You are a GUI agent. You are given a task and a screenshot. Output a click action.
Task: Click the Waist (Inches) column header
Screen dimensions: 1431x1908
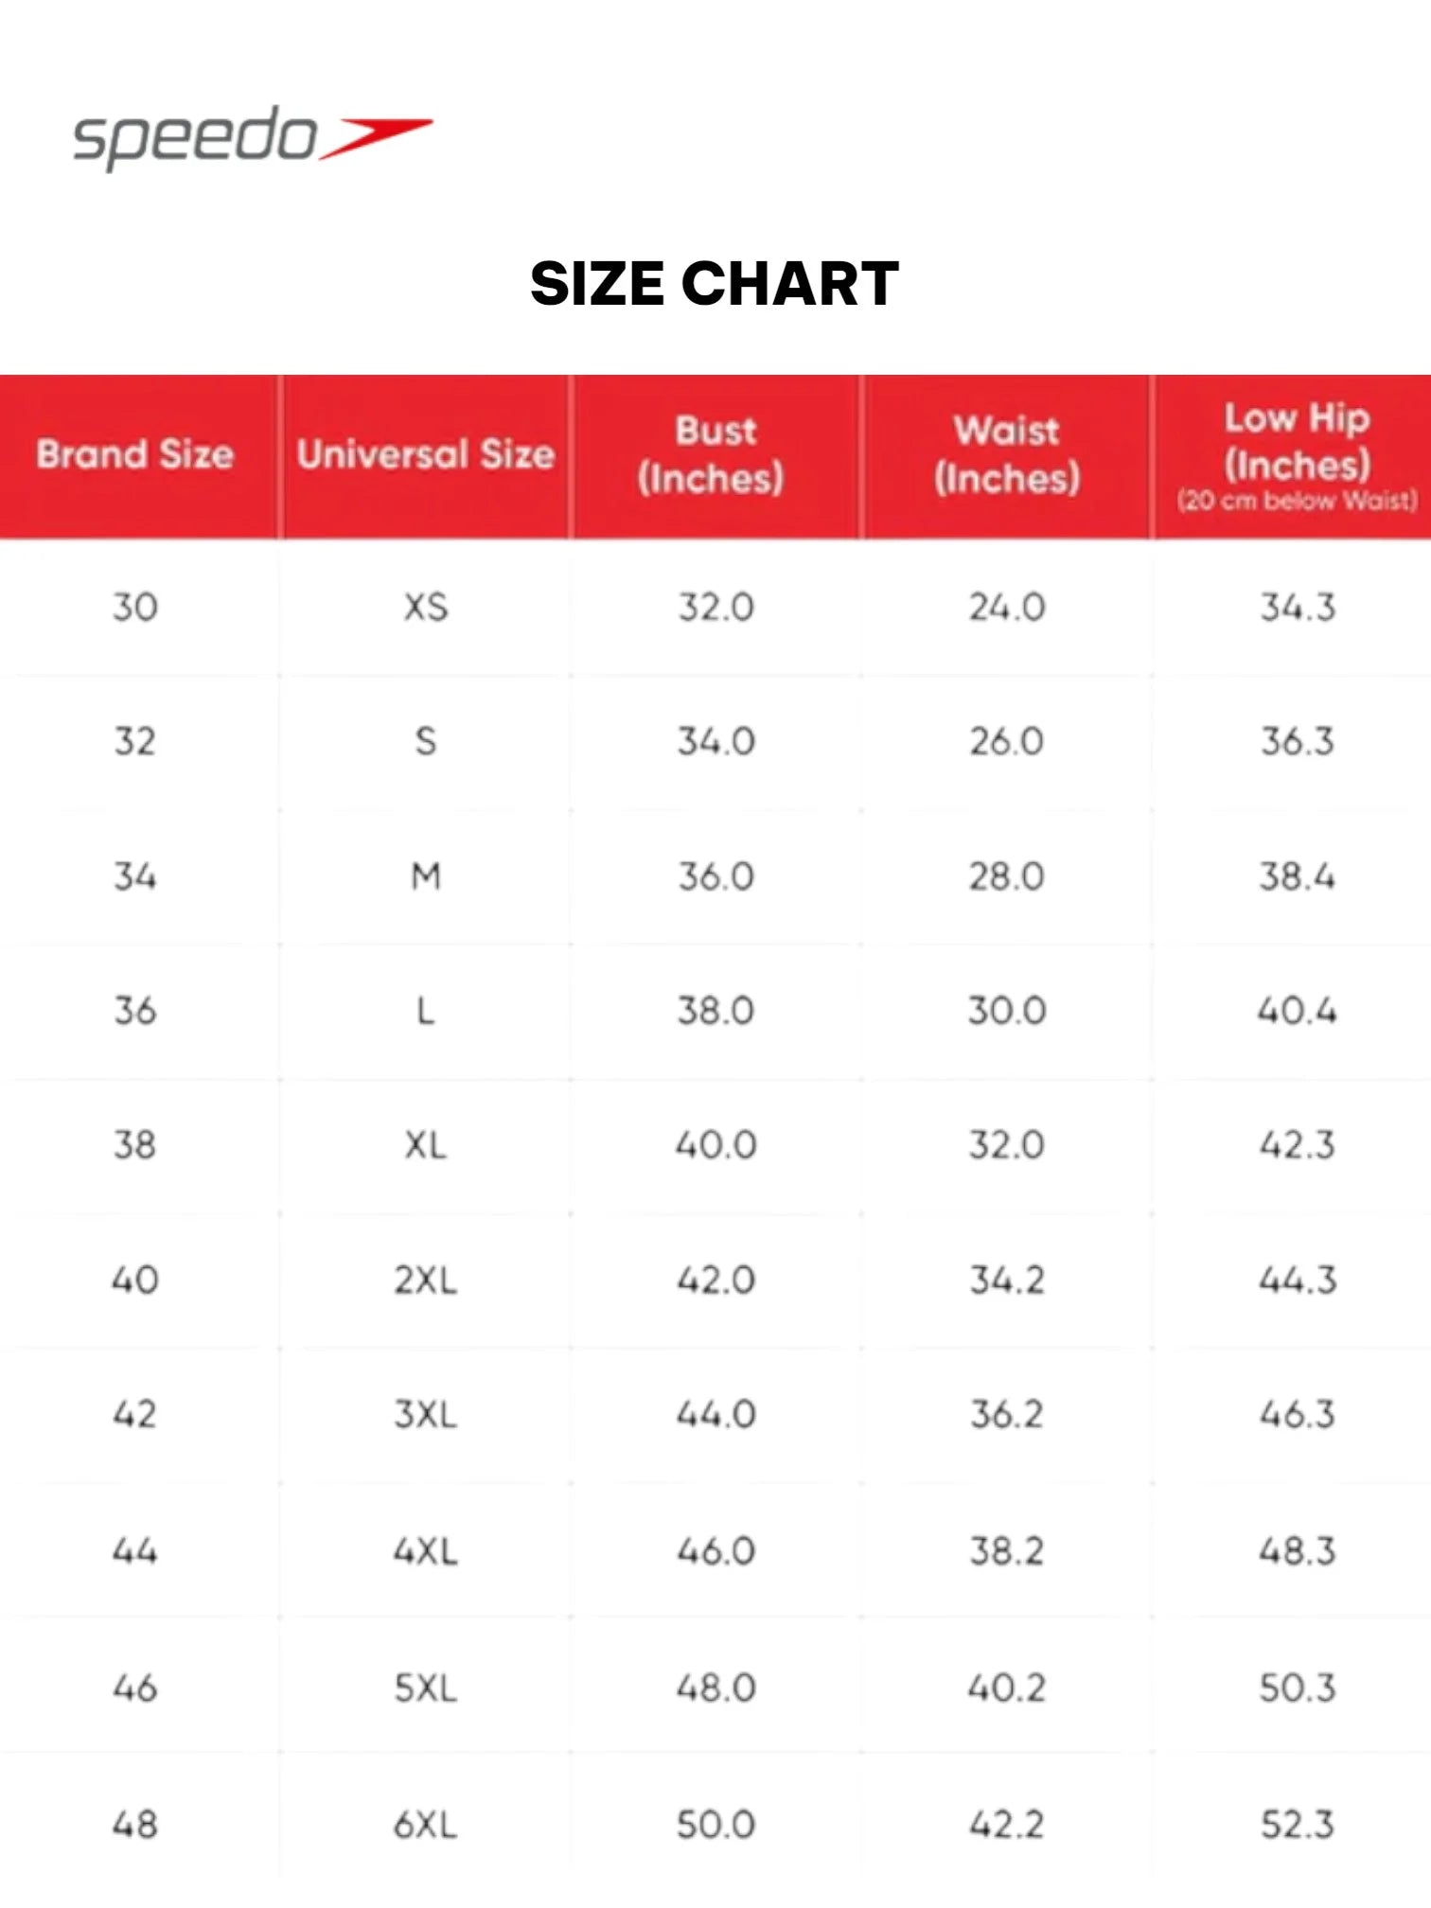point(1006,454)
